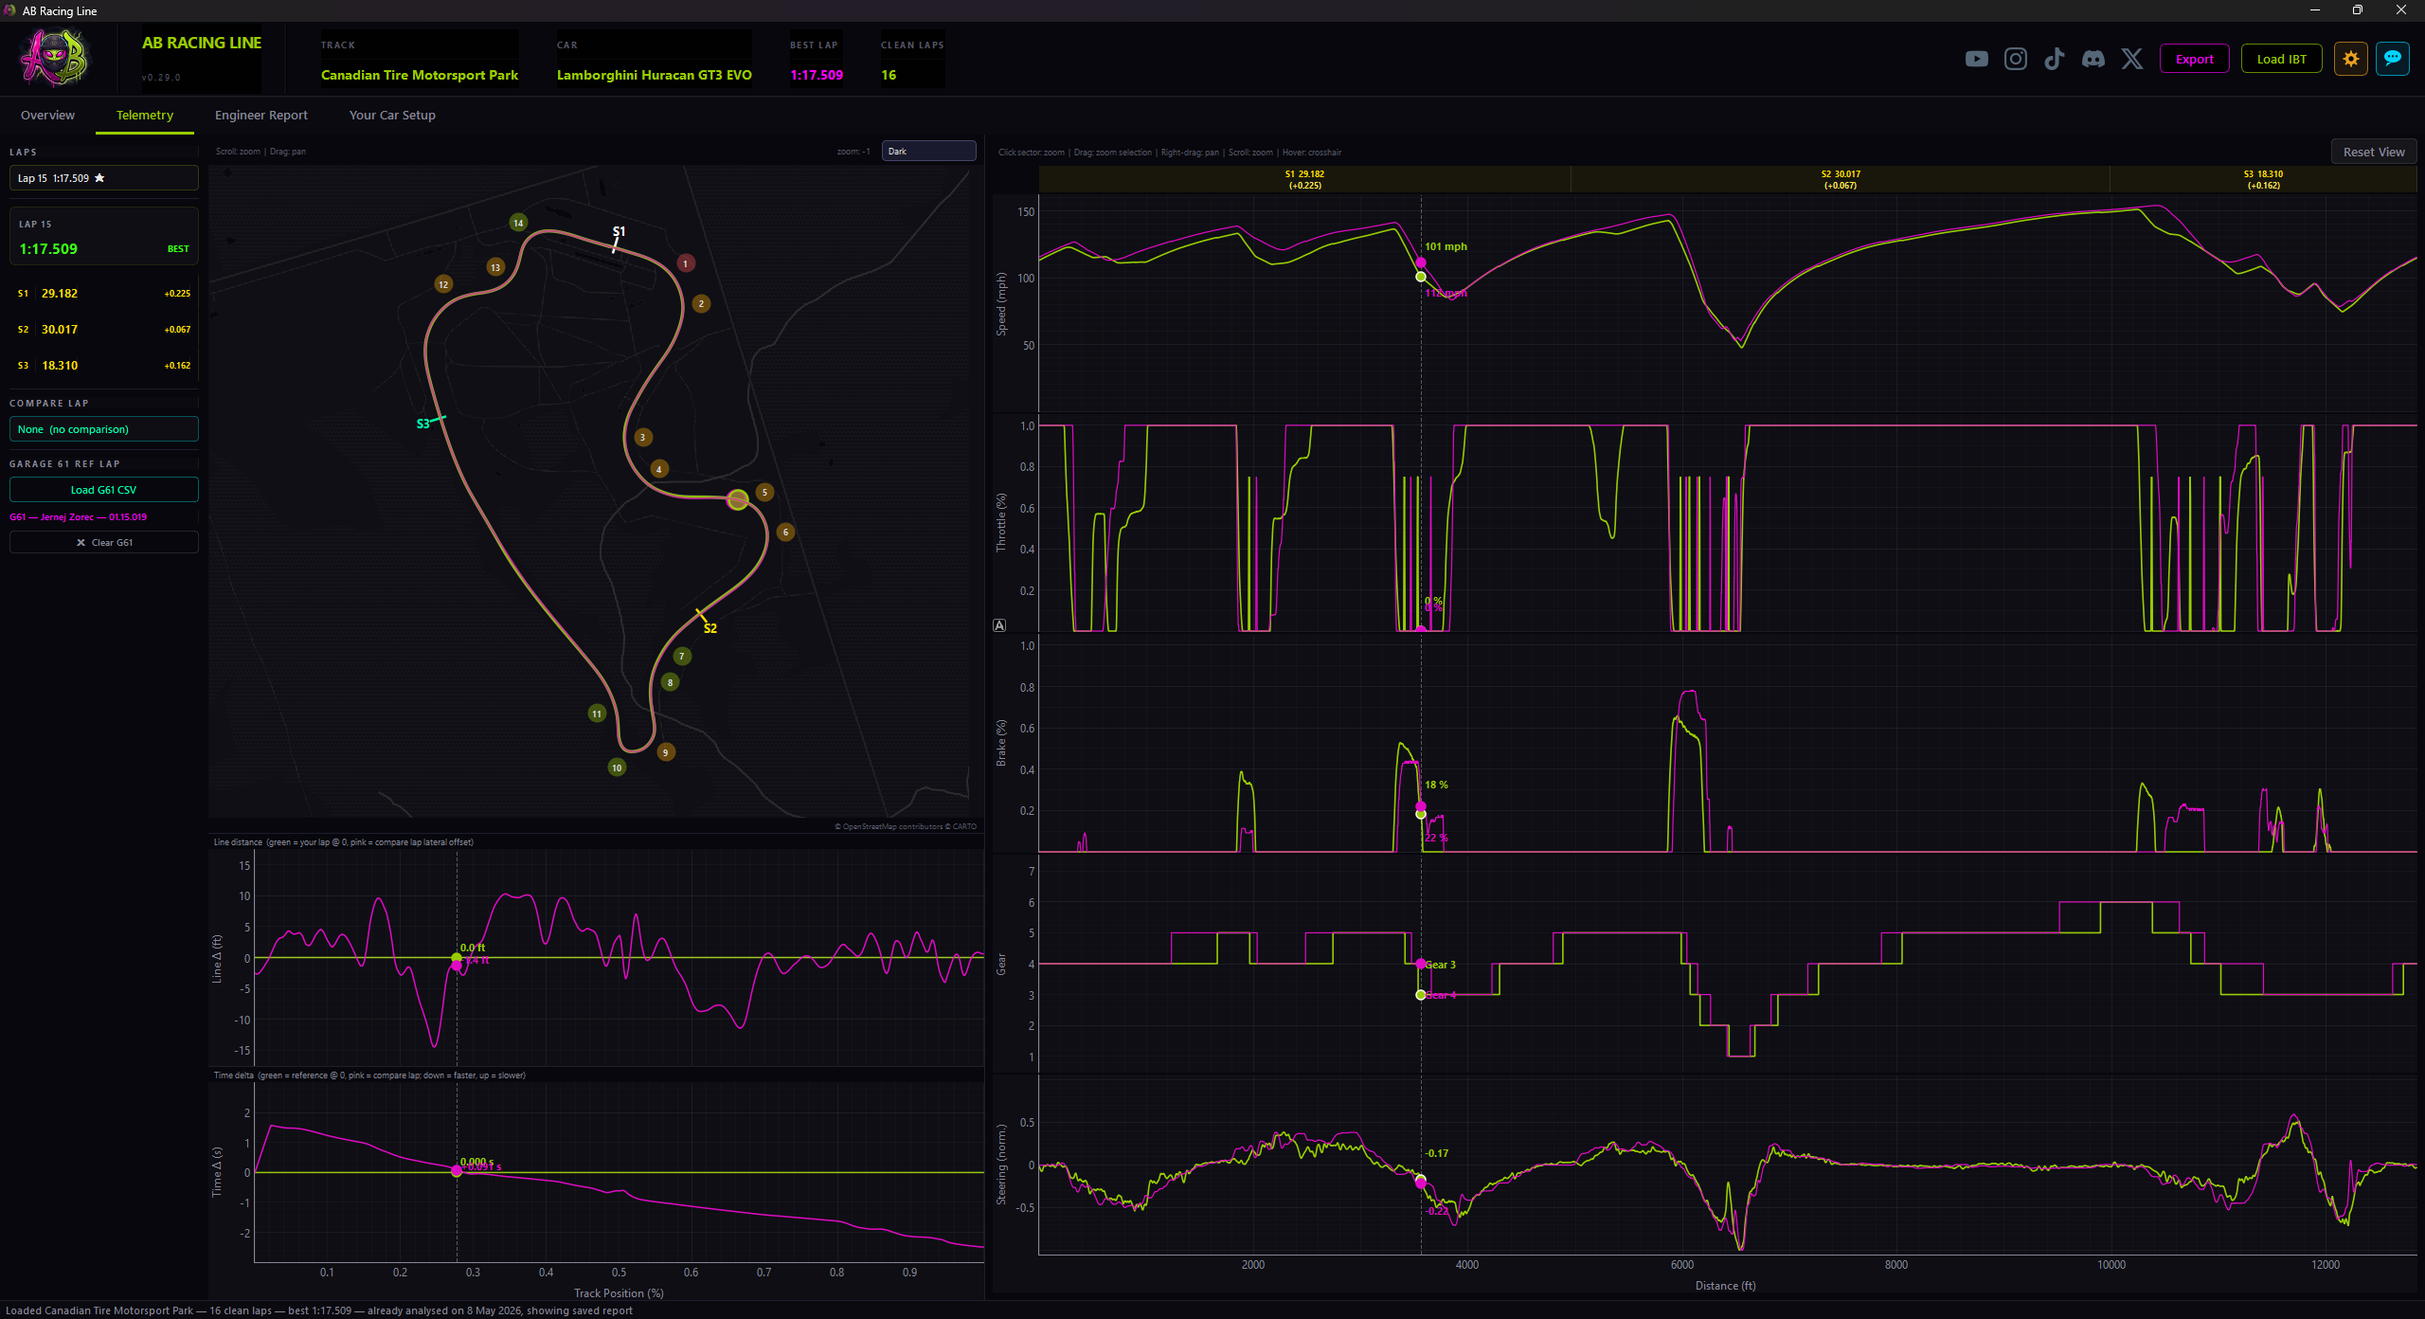Image resolution: width=2425 pixels, height=1319 pixels.
Task: Click corner marker 3 on the track map
Action: 642,437
